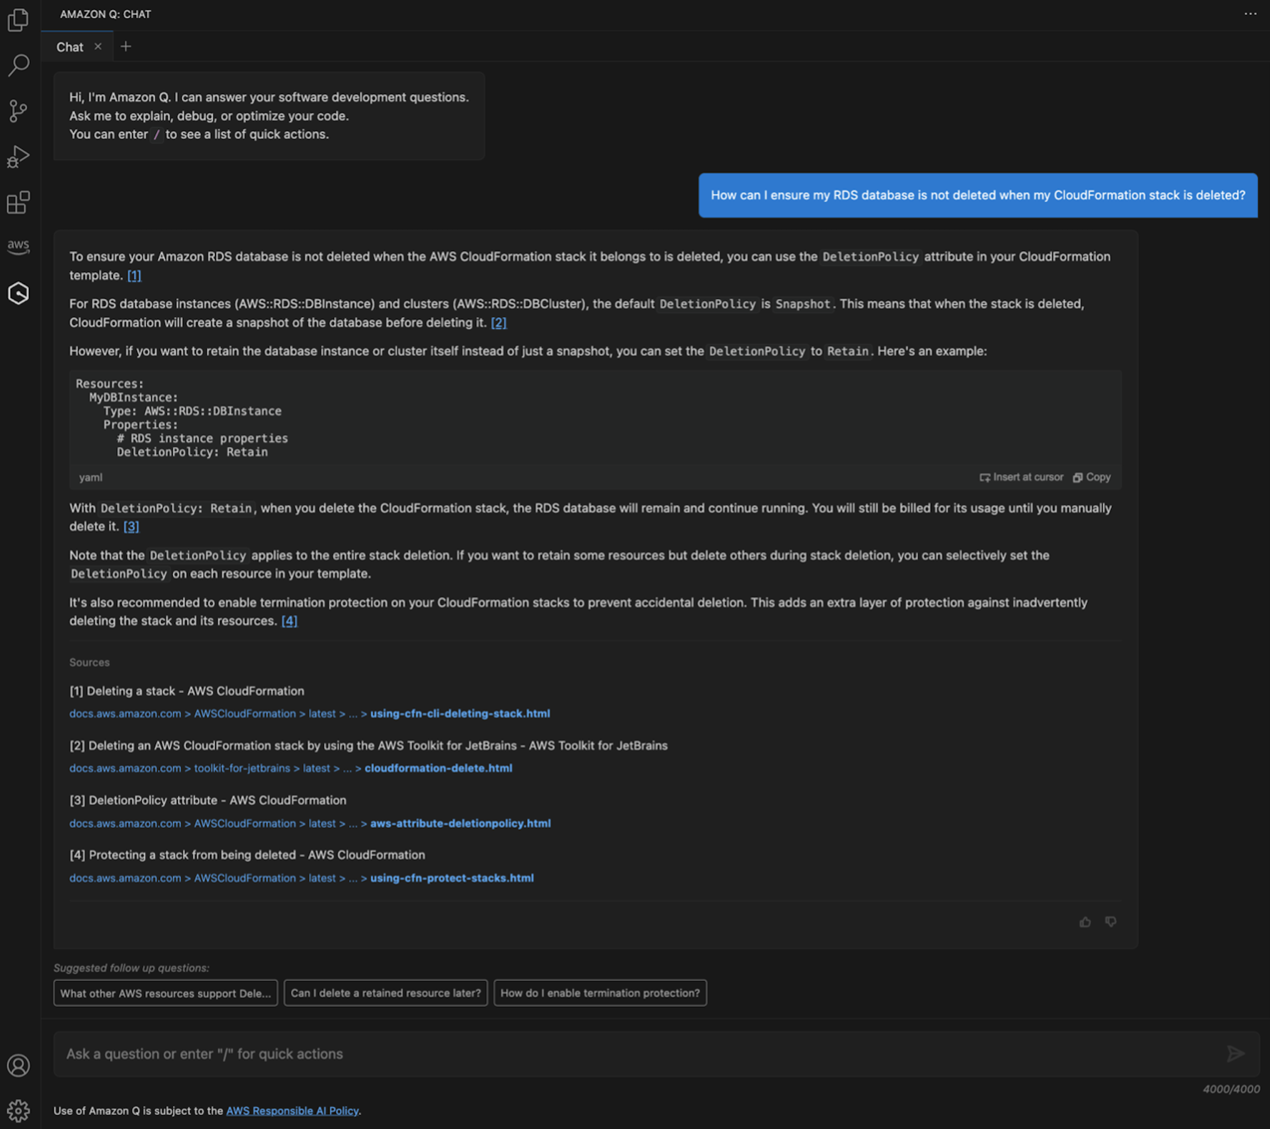
Task: Click the Copy icon on the YAML snippet
Action: [x=1091, y=477]
